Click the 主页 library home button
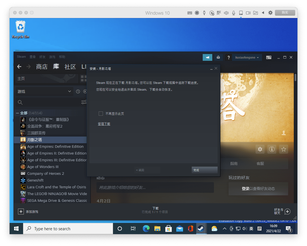The height and width of the screenshot is (246, 307). [47, 79]
